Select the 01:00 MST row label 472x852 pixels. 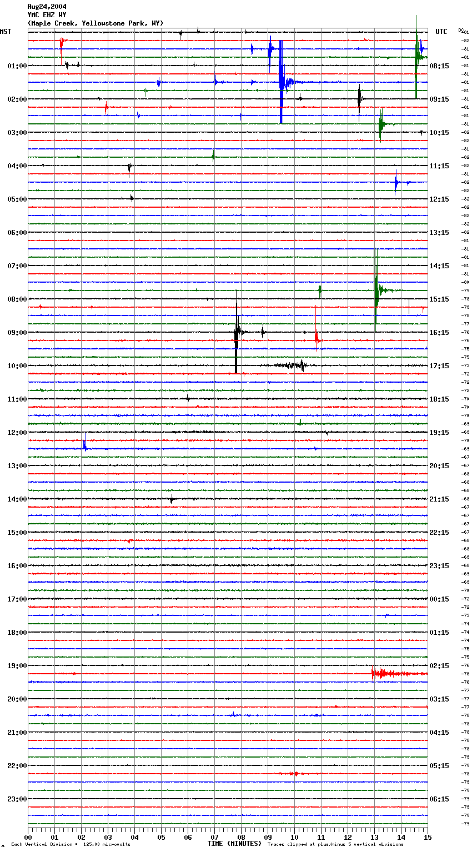[17, 66]
